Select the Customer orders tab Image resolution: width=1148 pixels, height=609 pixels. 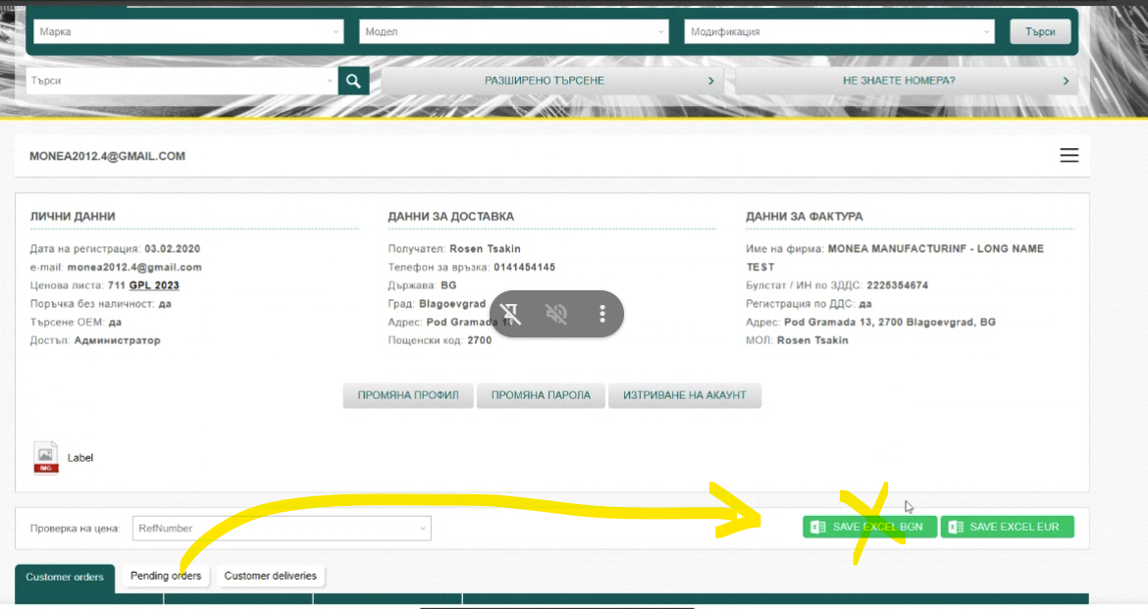[x=65, y=578]
